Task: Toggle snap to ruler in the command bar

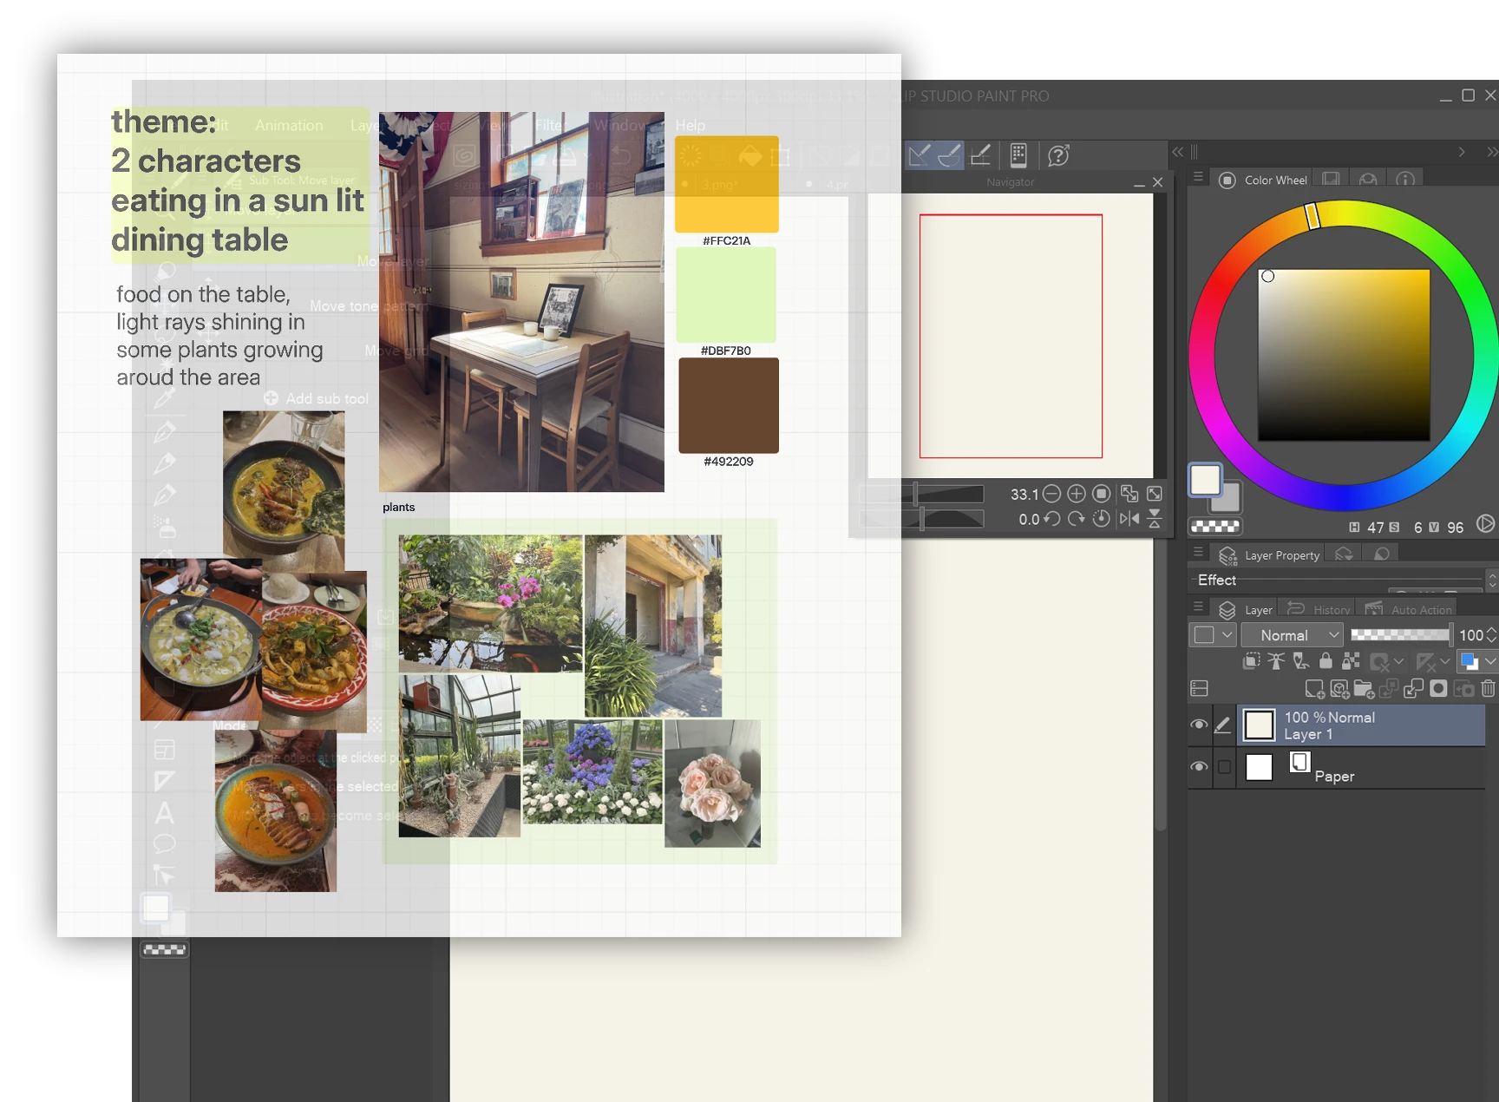Action: (x=919, y=155)
